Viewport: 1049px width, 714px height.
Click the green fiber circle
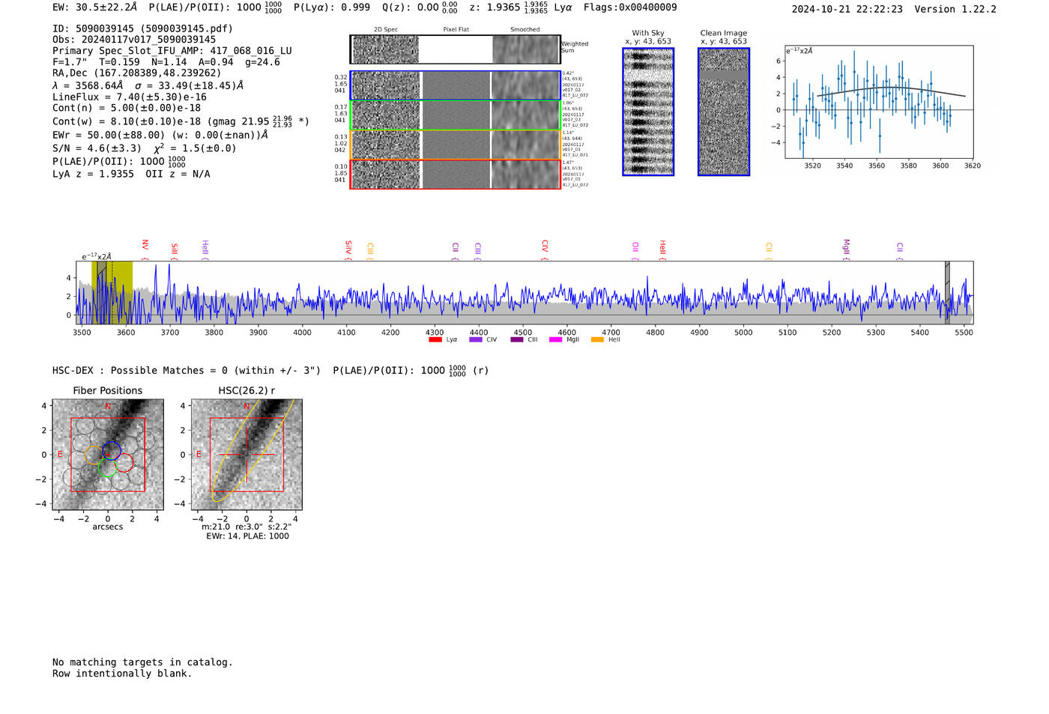click(107, 468)
